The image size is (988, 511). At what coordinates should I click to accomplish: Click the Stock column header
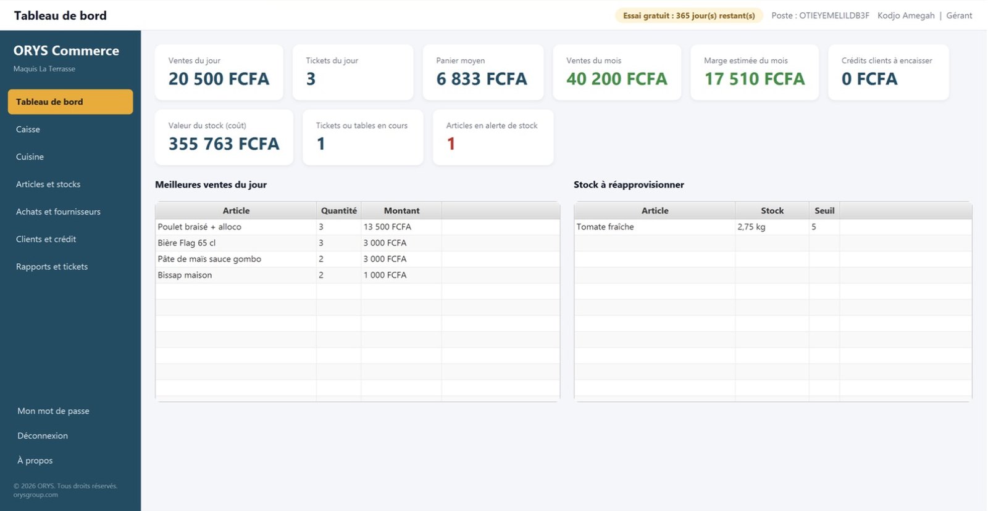pos(772,211)
